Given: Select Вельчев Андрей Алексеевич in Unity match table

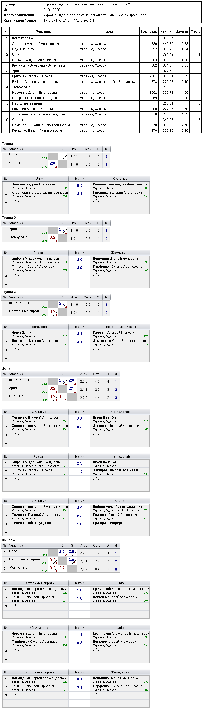Looking at the screenshot, I should click(x=34, y=184).
